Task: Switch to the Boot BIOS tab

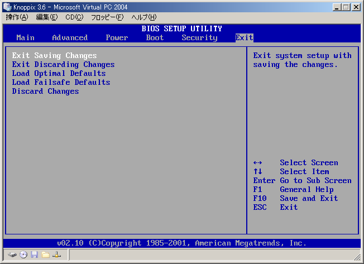Action: [155, 37]
